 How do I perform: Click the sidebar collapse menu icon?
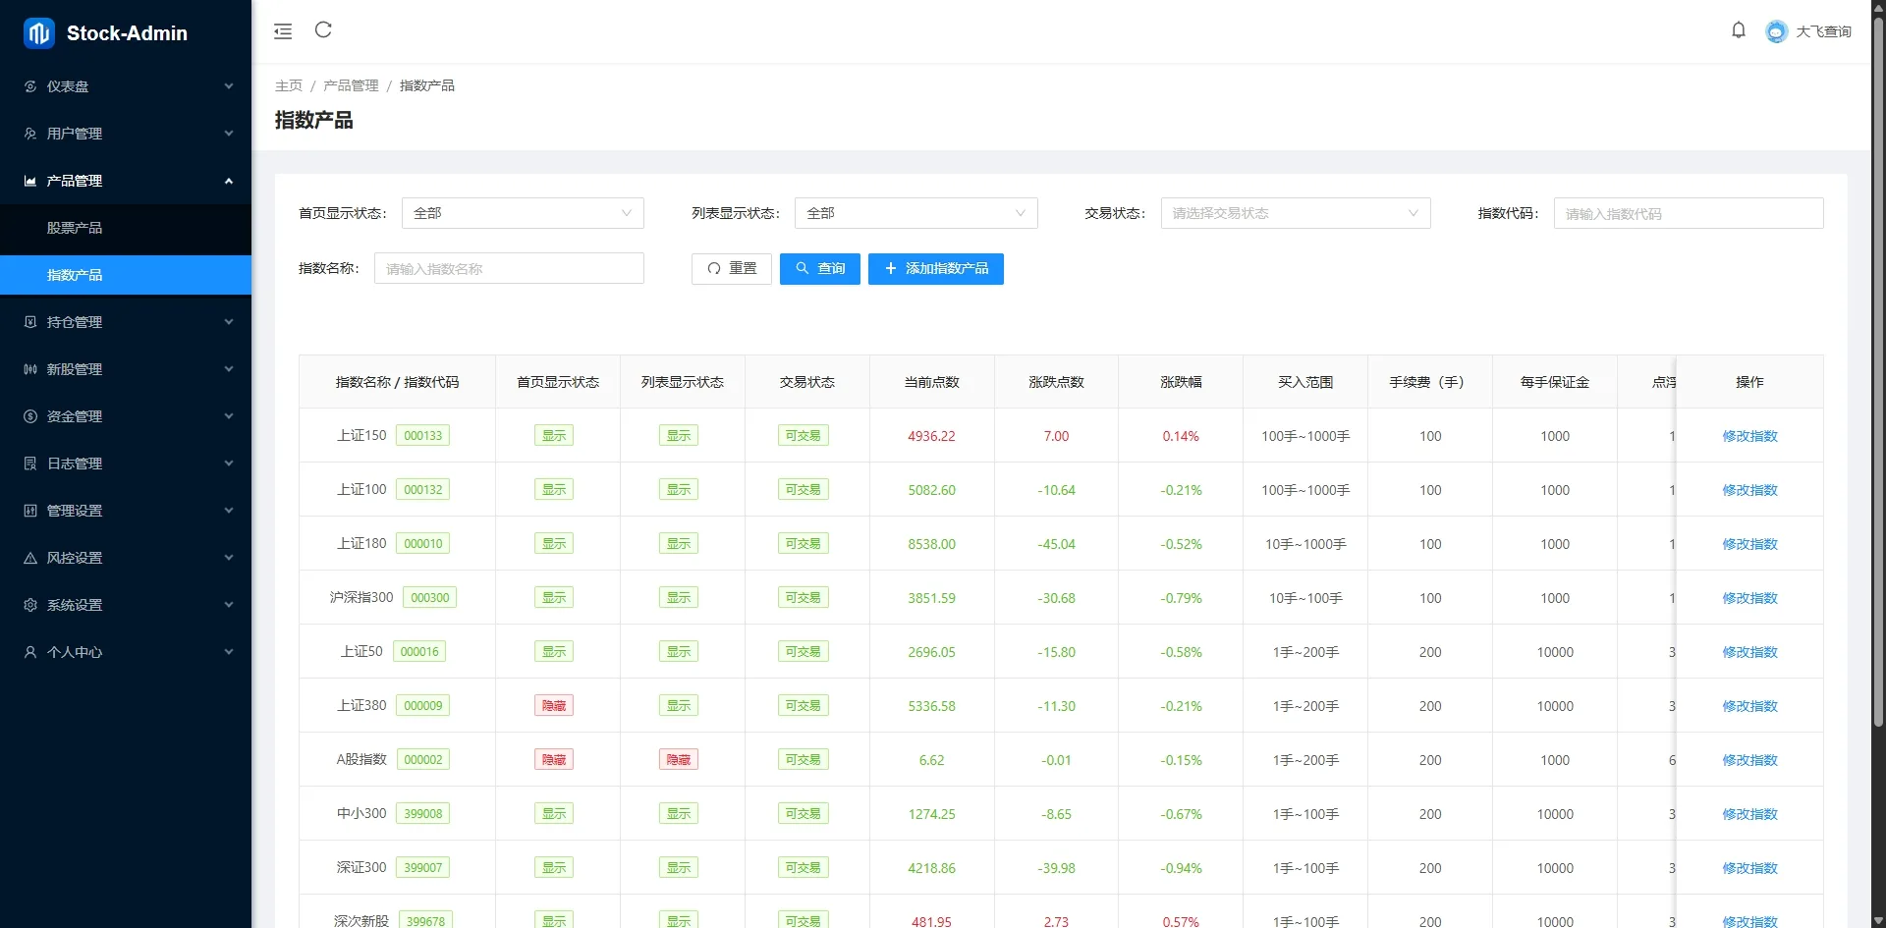(283, 31)
